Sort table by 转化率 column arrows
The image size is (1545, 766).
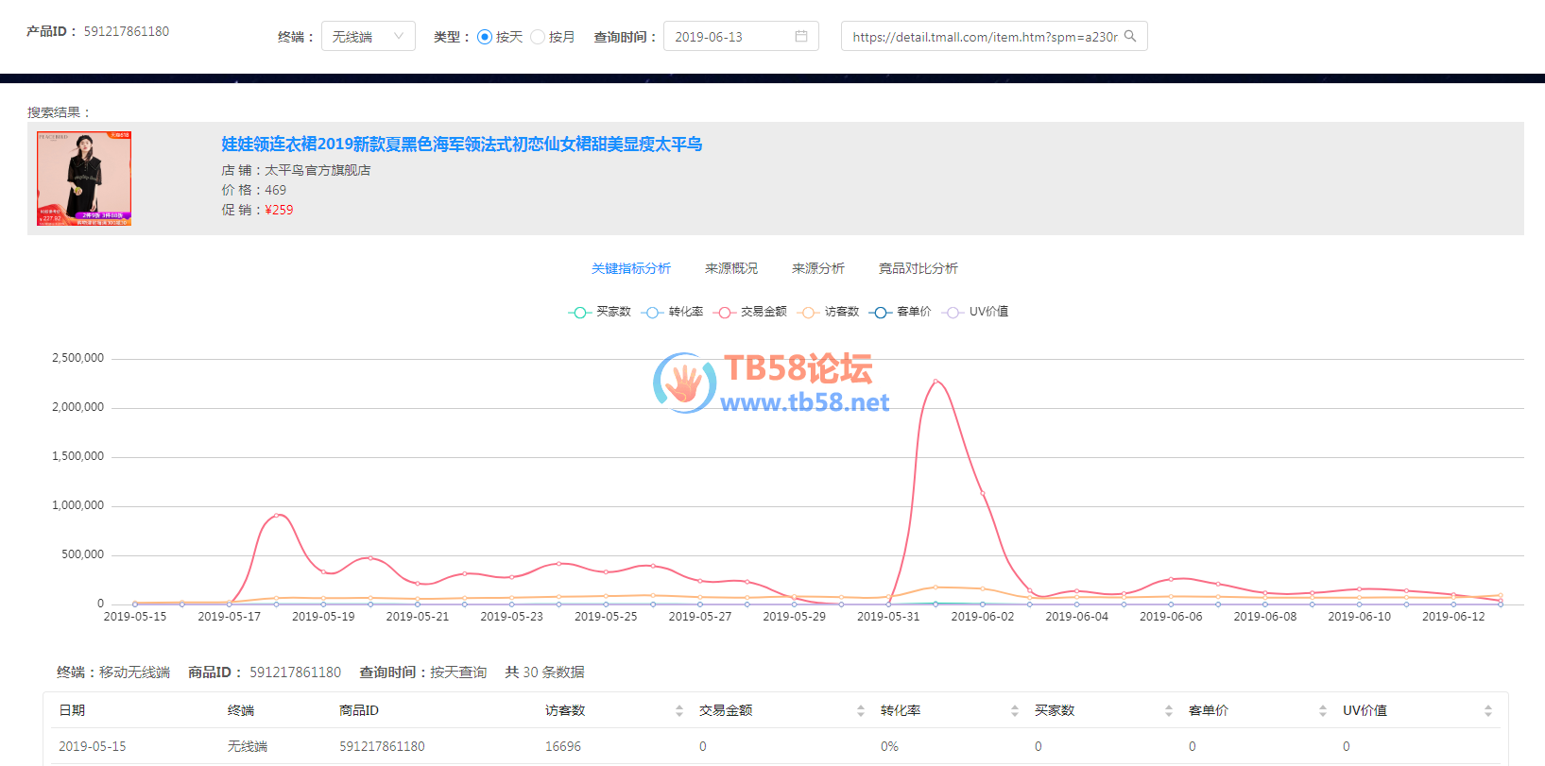[1015, 711]
